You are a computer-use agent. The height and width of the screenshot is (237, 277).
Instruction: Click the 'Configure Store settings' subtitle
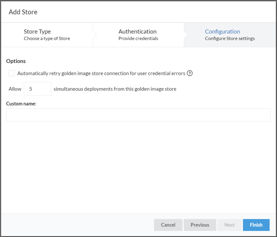tap(230, 38)
